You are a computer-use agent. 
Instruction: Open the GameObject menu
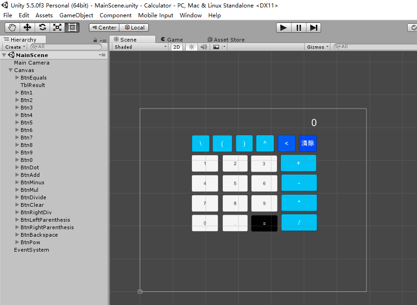point(76,15)
